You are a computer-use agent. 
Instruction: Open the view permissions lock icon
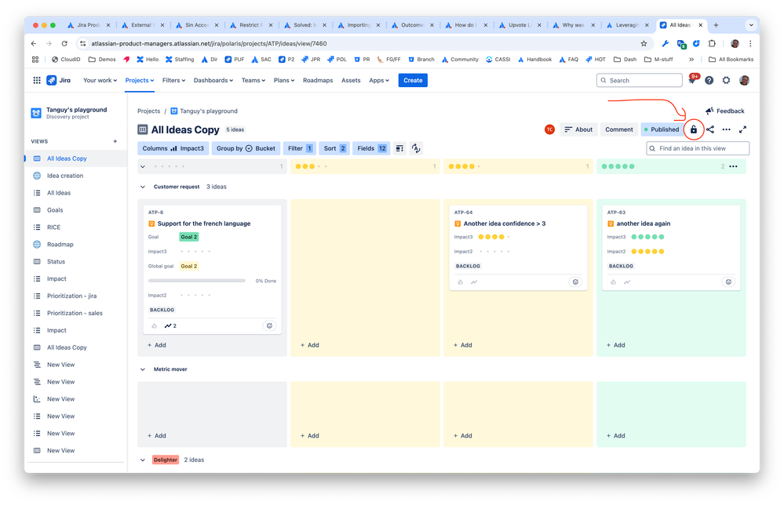point(694,129)
